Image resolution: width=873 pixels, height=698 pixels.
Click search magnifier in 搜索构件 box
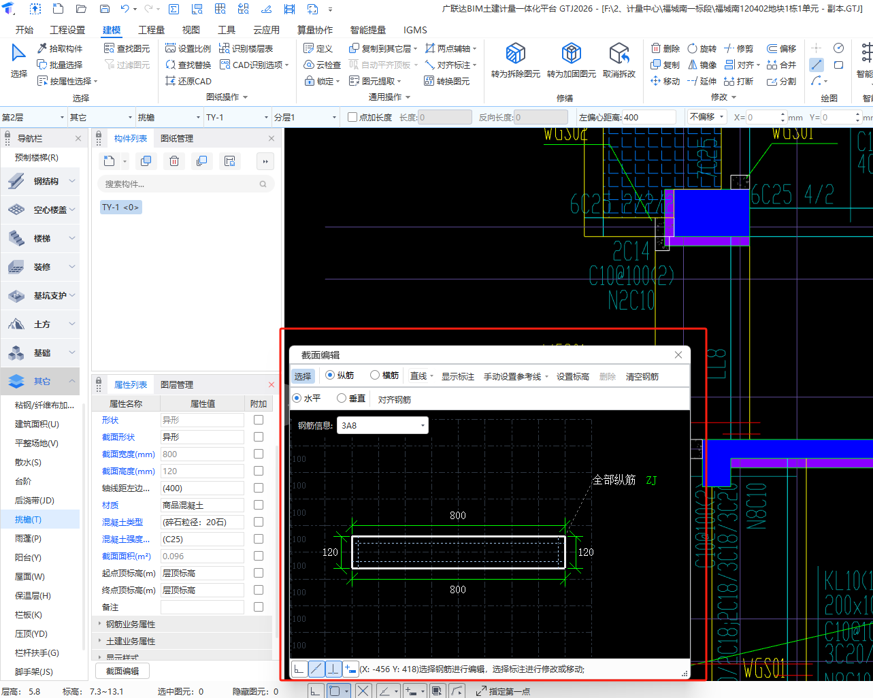263,184
